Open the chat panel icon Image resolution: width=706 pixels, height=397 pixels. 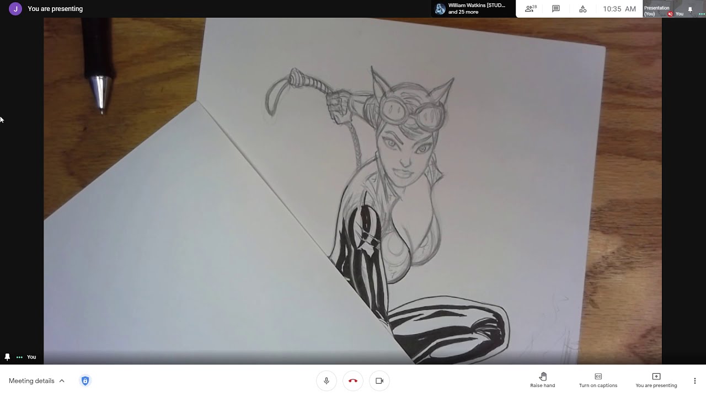point(556,9)
